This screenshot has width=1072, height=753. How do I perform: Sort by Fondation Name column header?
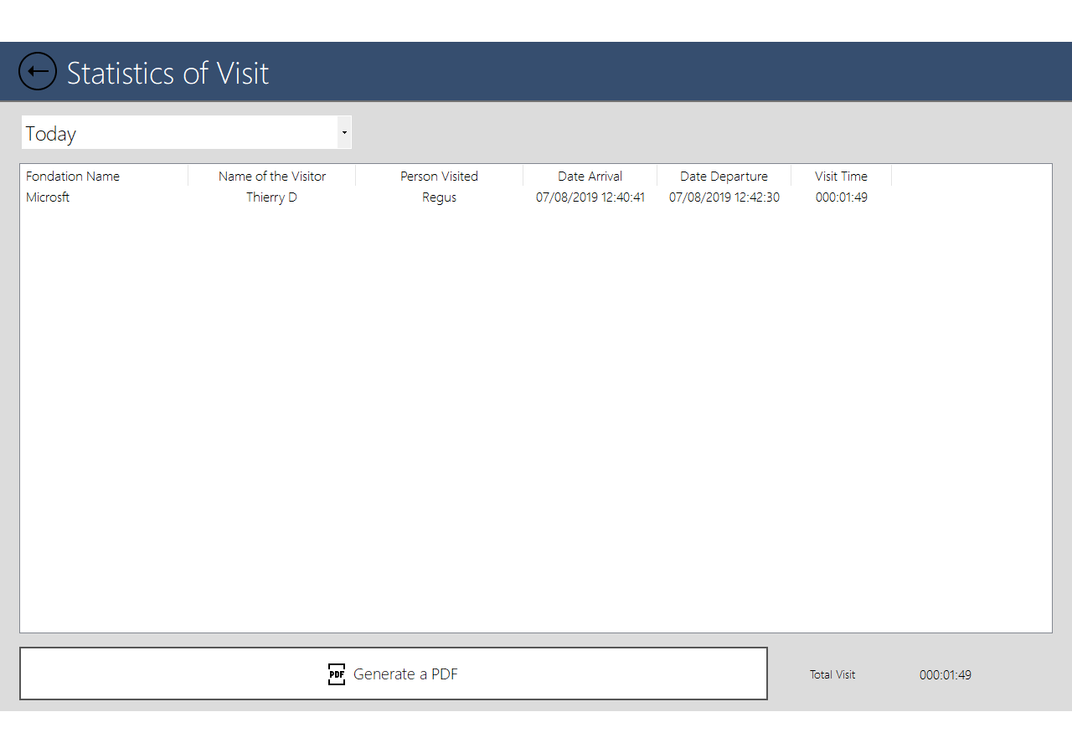(x=73, y=177)
